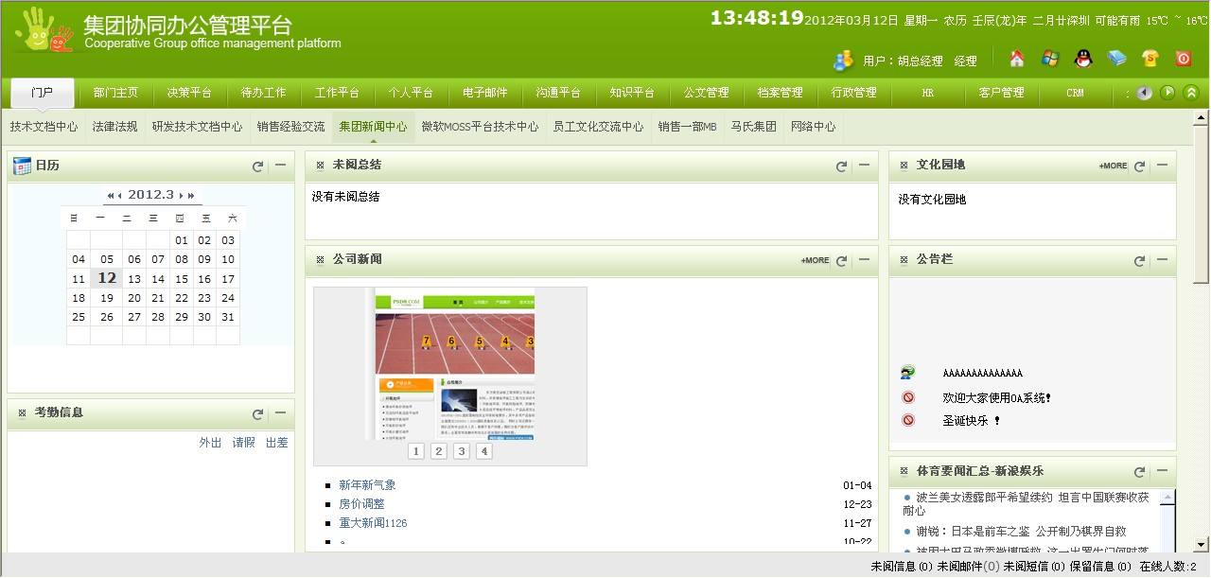Open the Windows logo icon in header
Viewport: 1211px width, 578px height.
[1050, 59]
